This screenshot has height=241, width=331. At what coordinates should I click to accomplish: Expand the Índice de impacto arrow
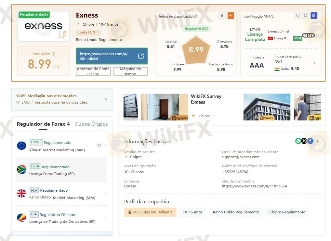click(314, 63)
